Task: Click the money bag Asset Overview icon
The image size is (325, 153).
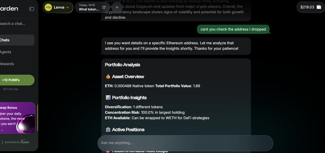Action: coord(108,77)
